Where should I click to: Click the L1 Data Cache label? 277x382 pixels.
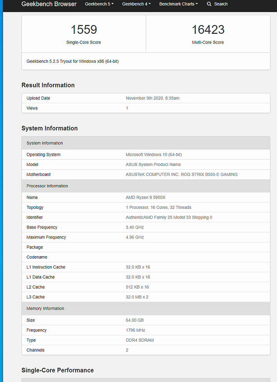click(41, 277)
